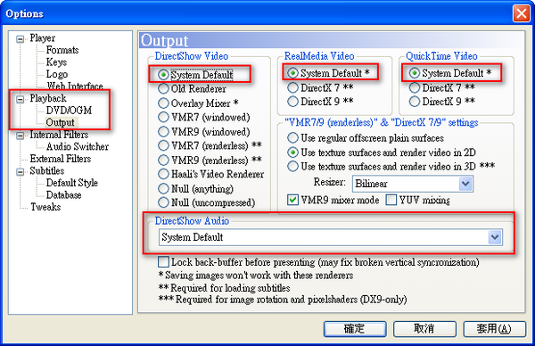Close the Options dialog

(522, 13)
